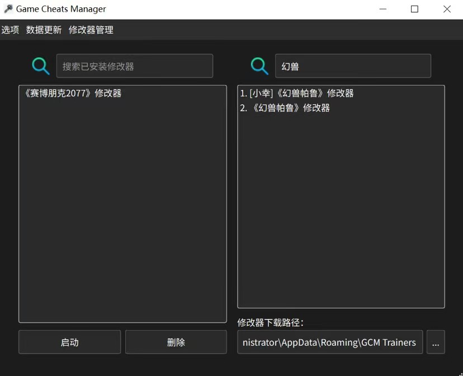This screenshot has height=376, width=463.
Task: Click the right magnifier icon beside 幻兽
Action: [259, 66]
